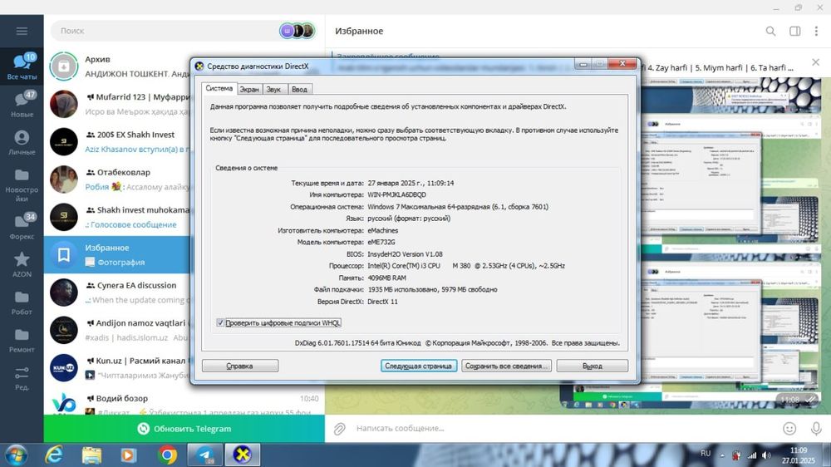The height and width of the screenshot is (467, 831).
Task: Open Internet Explorer from taskbar
Action: coord(53,455)
